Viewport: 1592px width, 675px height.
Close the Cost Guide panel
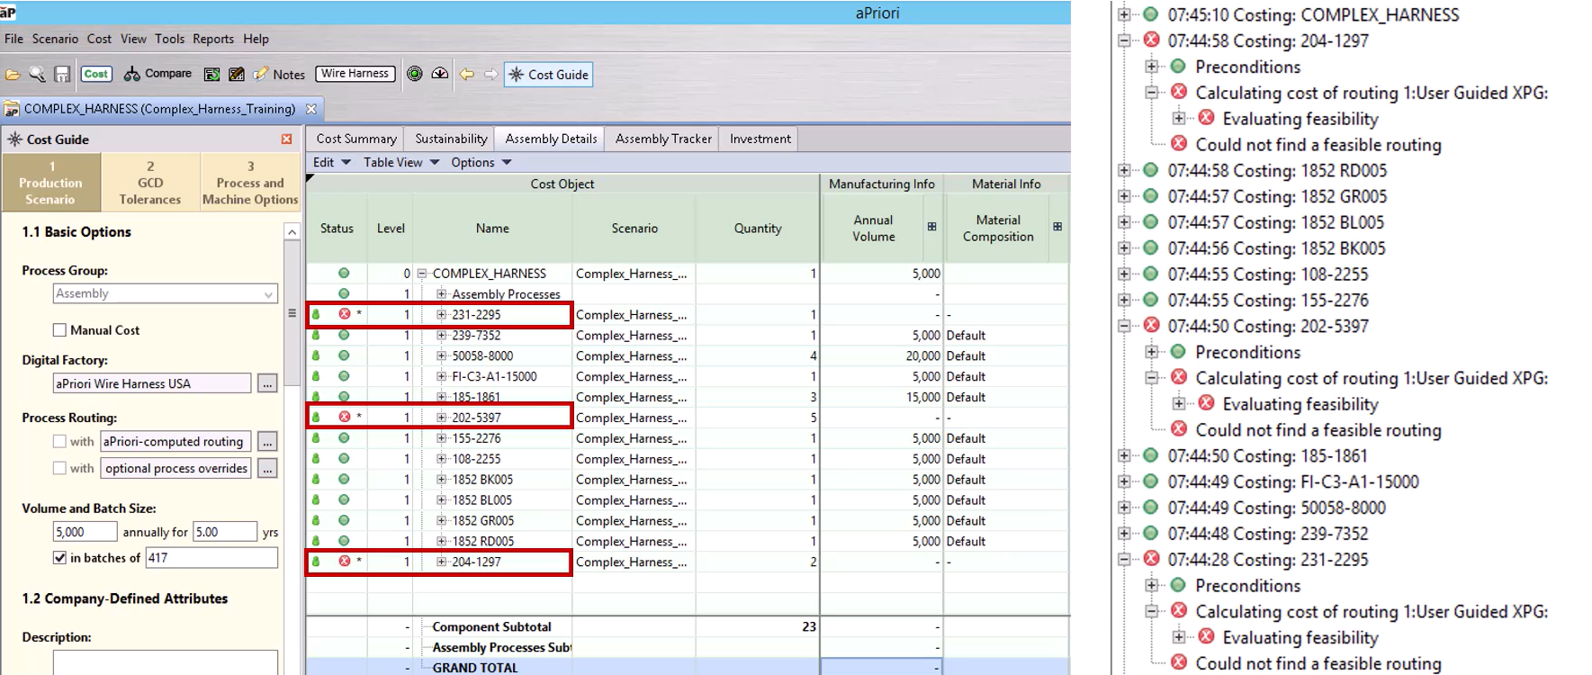click(286, 139)
